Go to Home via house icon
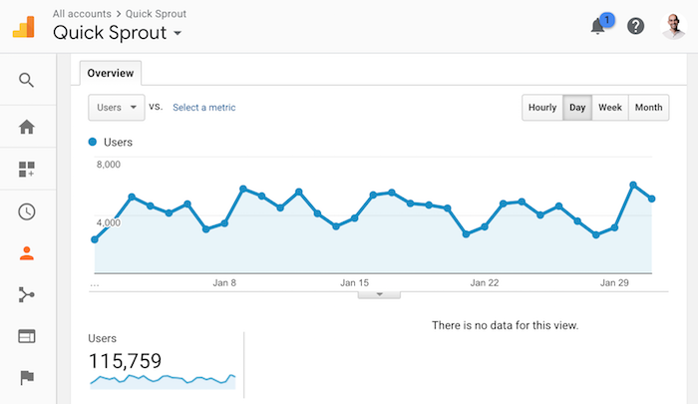698x404 pixels. [27, 127]
